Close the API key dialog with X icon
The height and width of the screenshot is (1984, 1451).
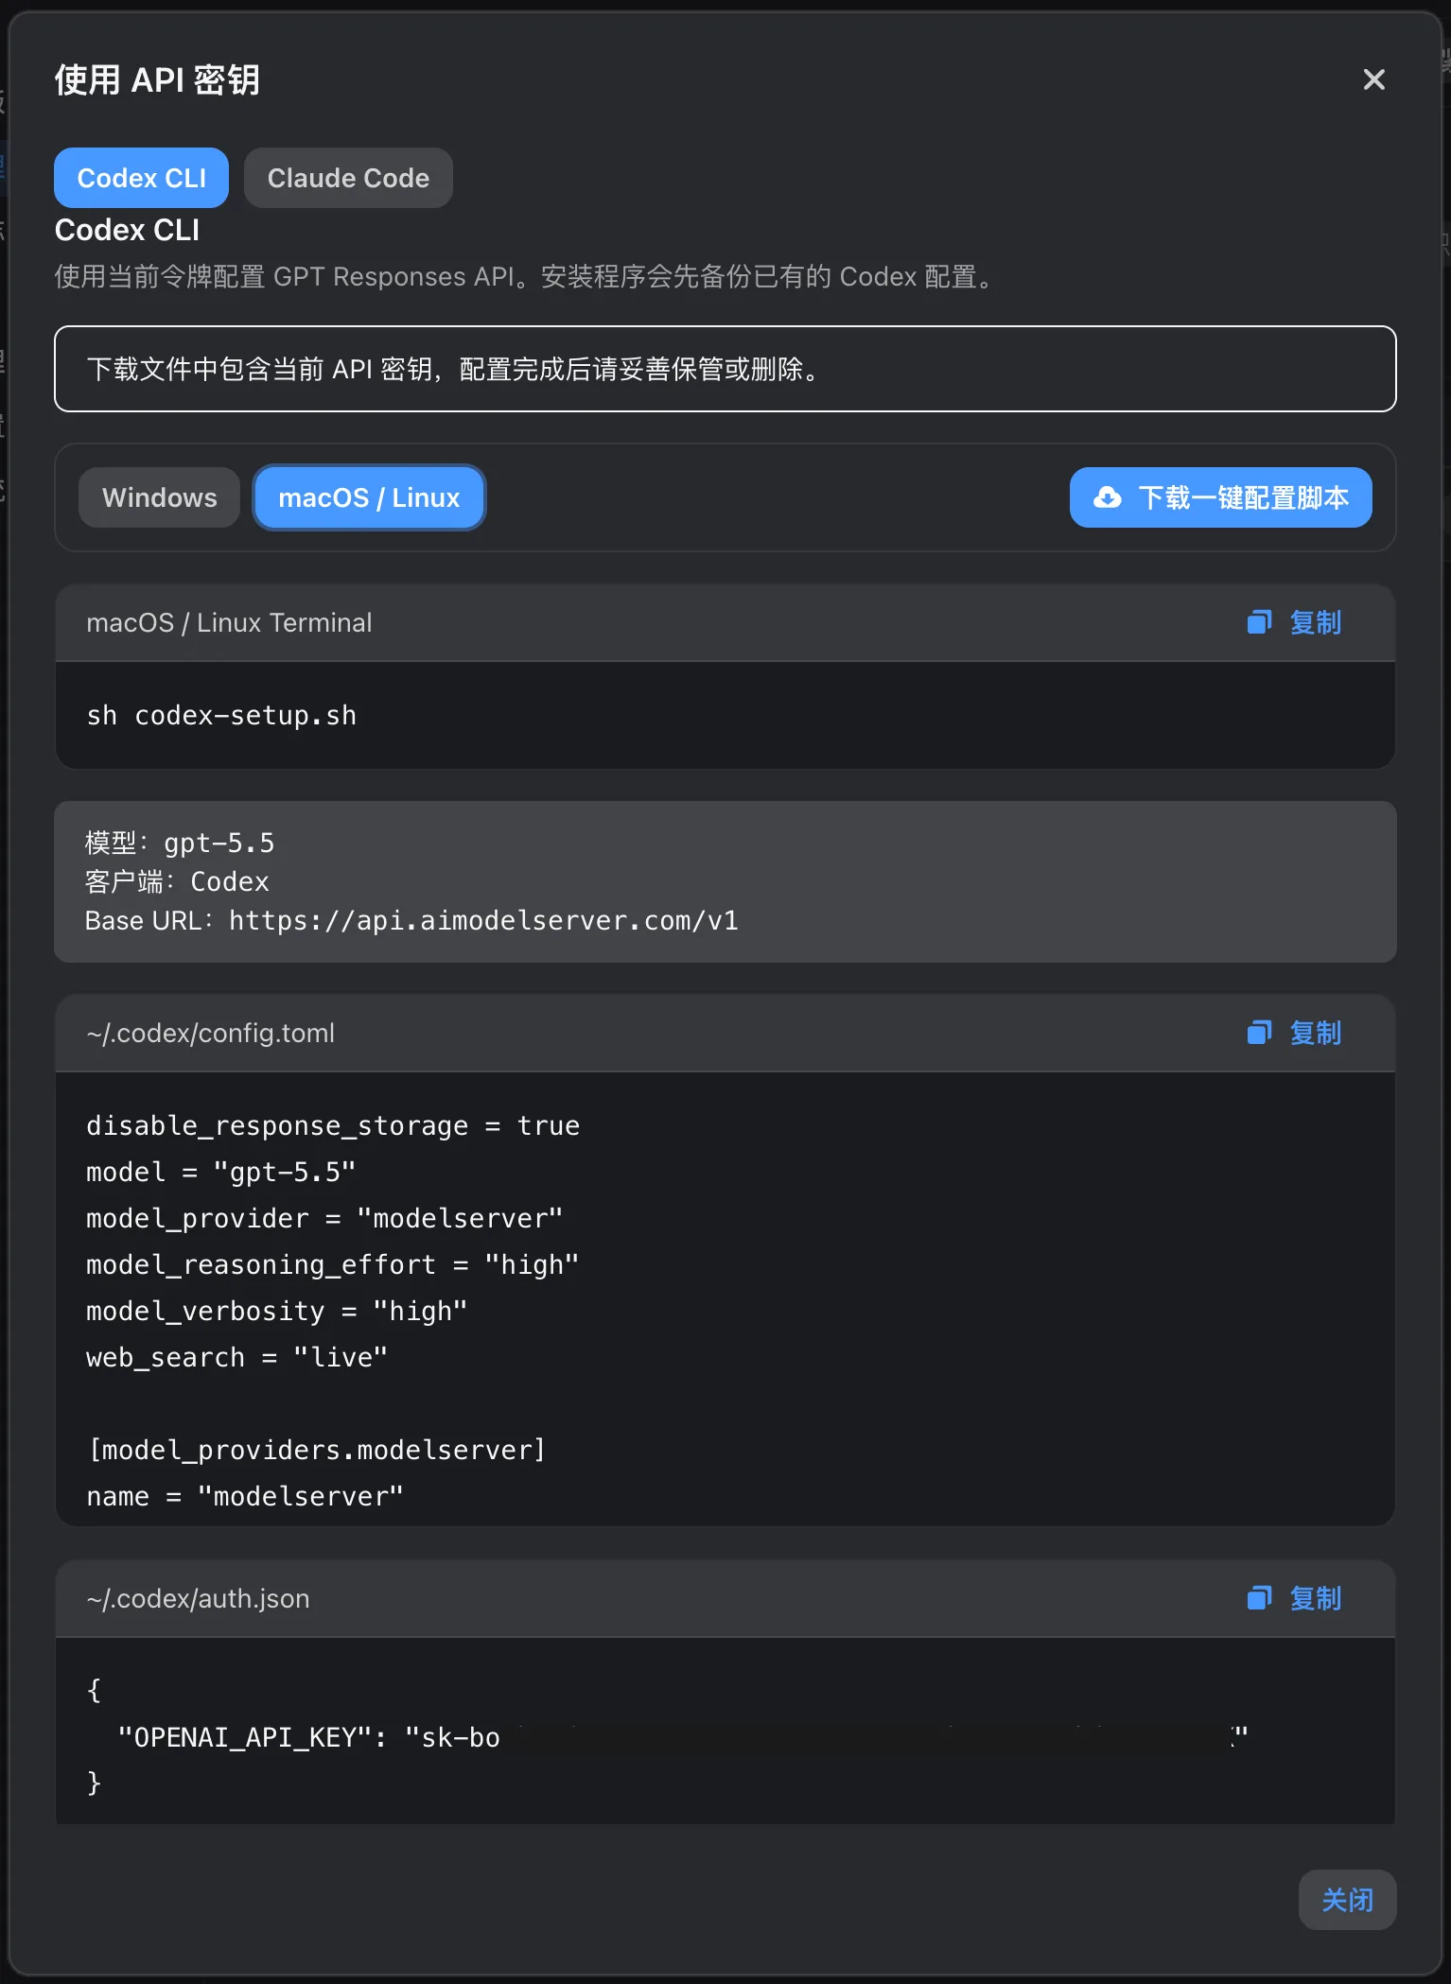click(1373, 79)
